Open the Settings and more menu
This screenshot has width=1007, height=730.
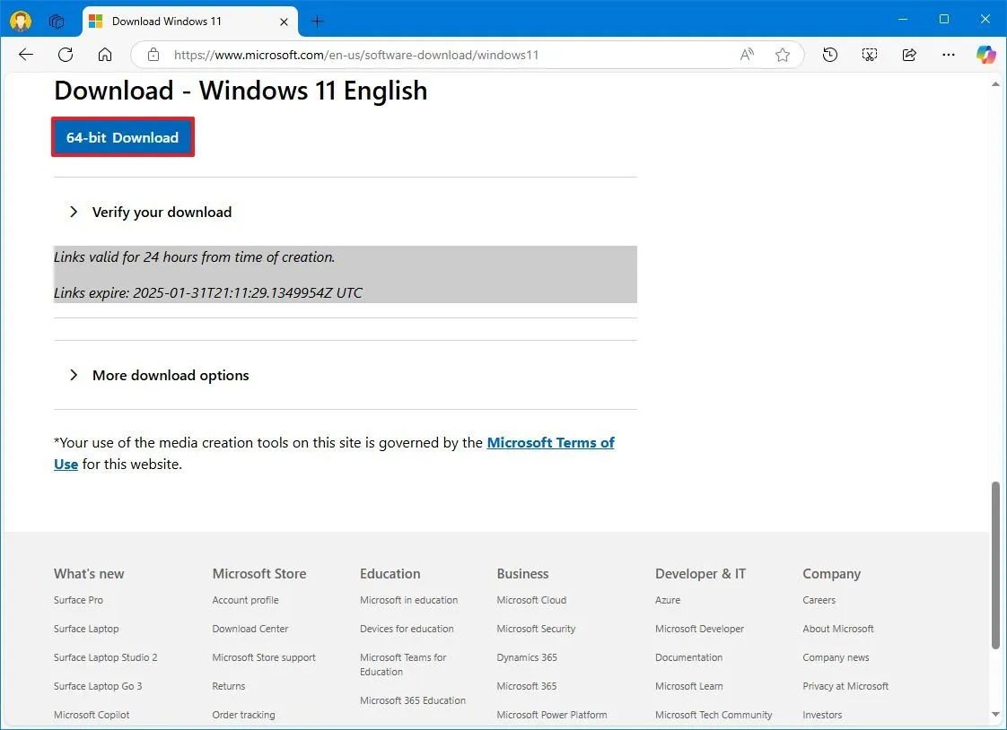click(948, 55)
